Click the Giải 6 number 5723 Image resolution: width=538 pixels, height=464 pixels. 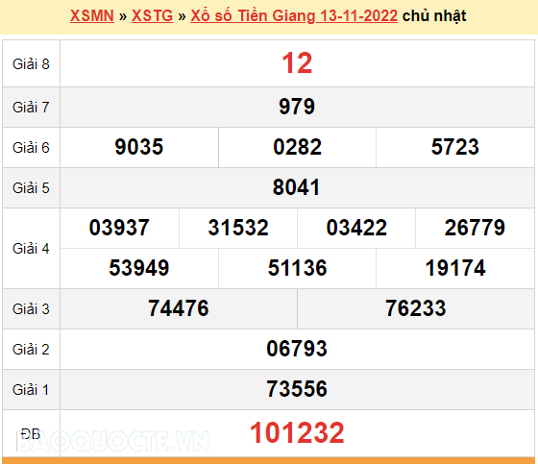(455, 147)
